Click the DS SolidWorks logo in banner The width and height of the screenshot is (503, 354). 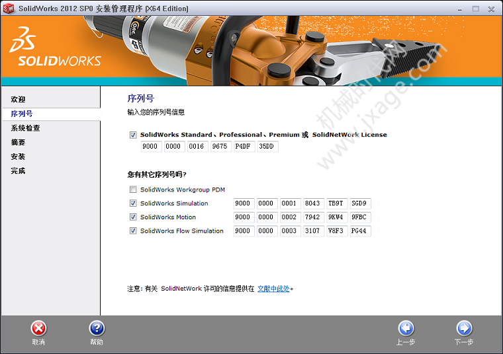(55, 47)
